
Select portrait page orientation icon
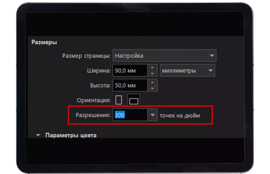point(119,100)
